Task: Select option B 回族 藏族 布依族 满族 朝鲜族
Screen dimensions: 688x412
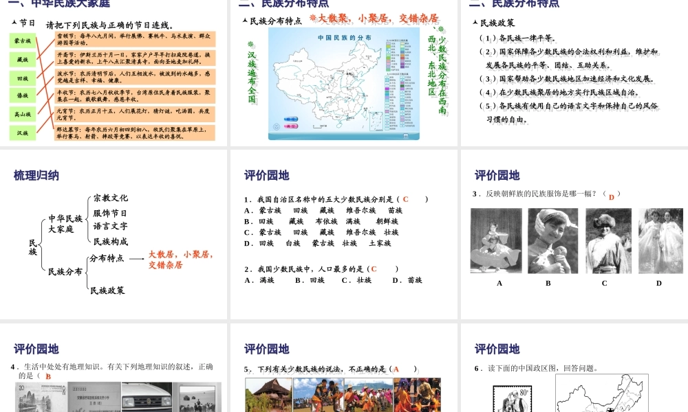Action: (321, 221)
